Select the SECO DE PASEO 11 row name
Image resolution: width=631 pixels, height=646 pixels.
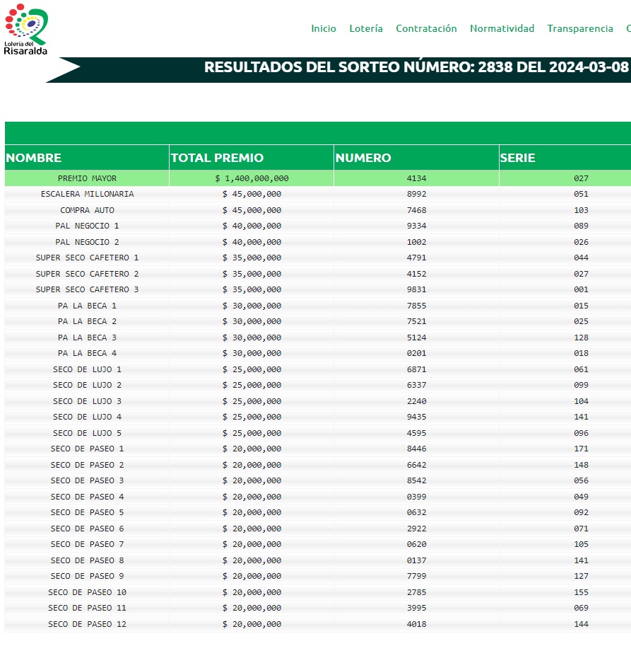point(87,608)
